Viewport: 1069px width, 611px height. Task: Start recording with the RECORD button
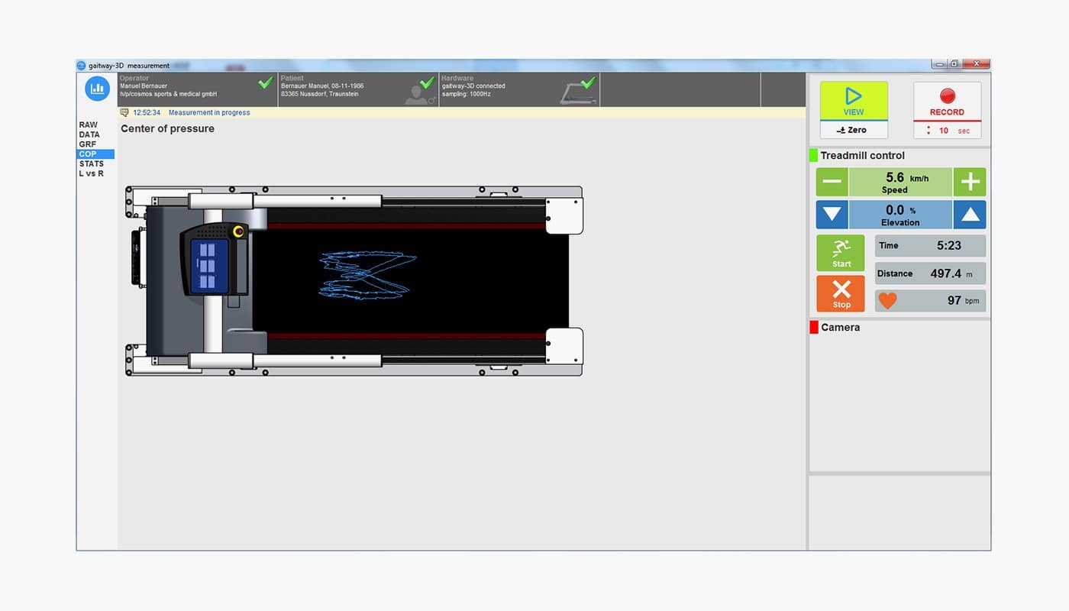(947, 101)
